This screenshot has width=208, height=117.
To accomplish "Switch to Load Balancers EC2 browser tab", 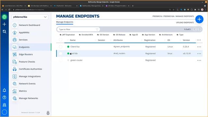I will pos(14,6).
